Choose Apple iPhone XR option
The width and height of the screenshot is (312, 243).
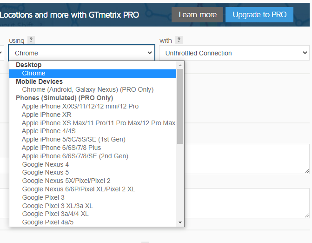(x=93, y=115)
